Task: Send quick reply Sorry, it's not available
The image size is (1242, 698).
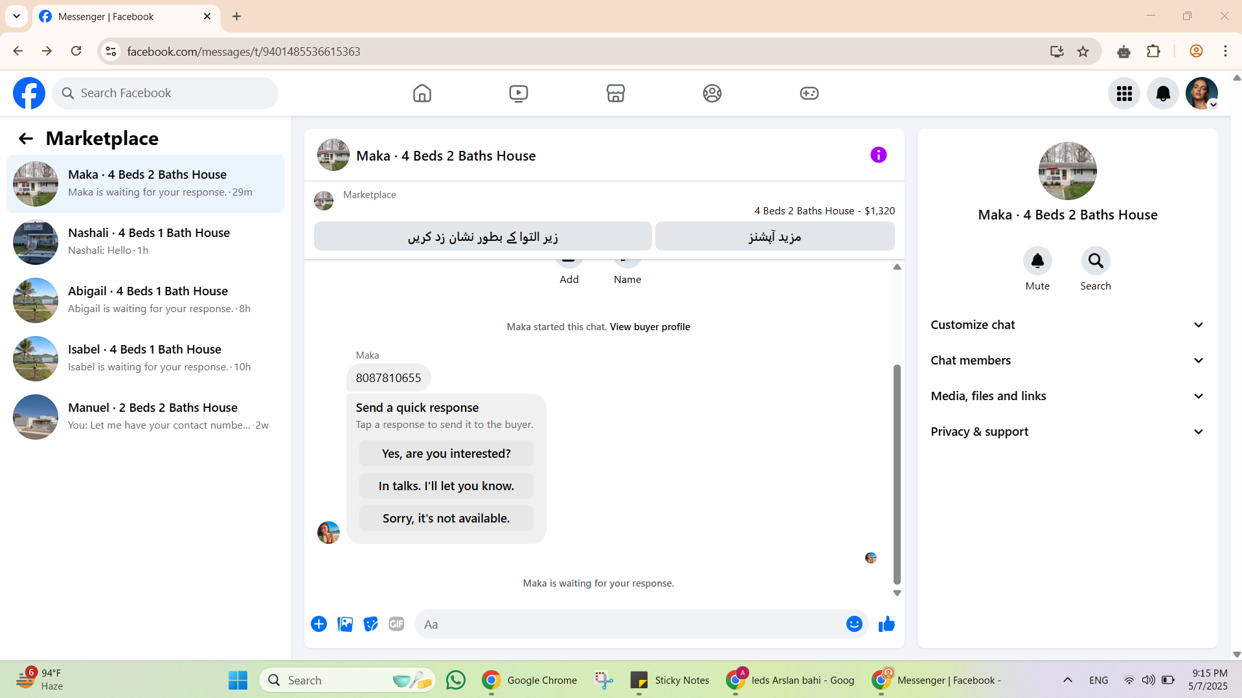Action: [446, 518]
